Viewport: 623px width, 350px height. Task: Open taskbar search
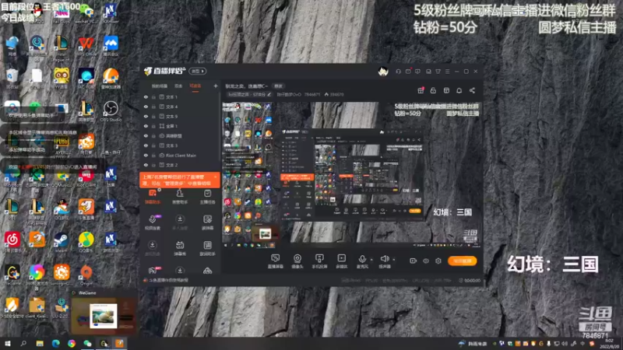(23, 343)
